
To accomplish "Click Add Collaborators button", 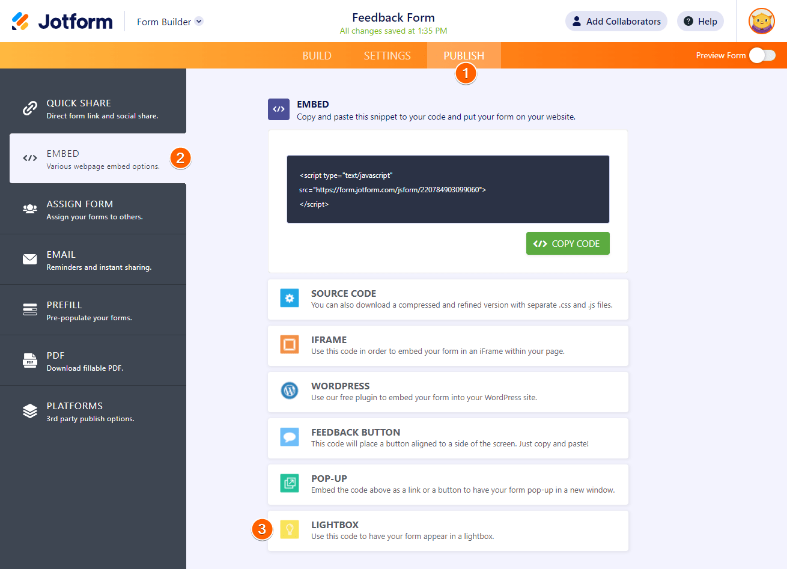I will pyautogui.click(x=616, y=21).
